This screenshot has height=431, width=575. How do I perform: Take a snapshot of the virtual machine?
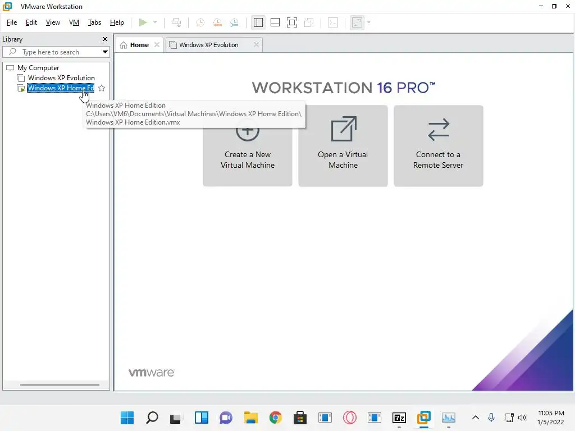click(x=200, y=22)
